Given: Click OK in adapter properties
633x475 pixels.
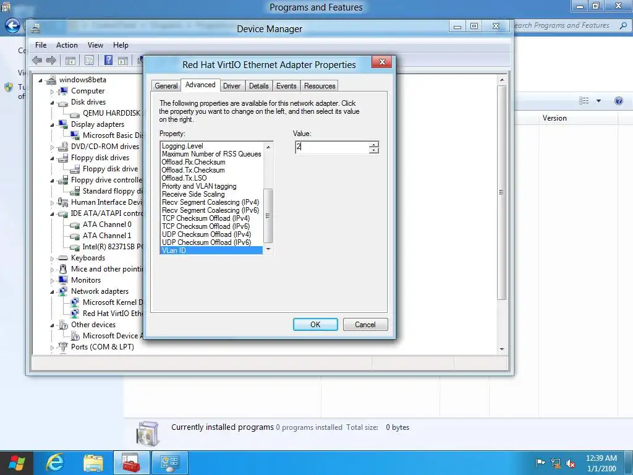Looking at the screenshot, I should (315, 325).
